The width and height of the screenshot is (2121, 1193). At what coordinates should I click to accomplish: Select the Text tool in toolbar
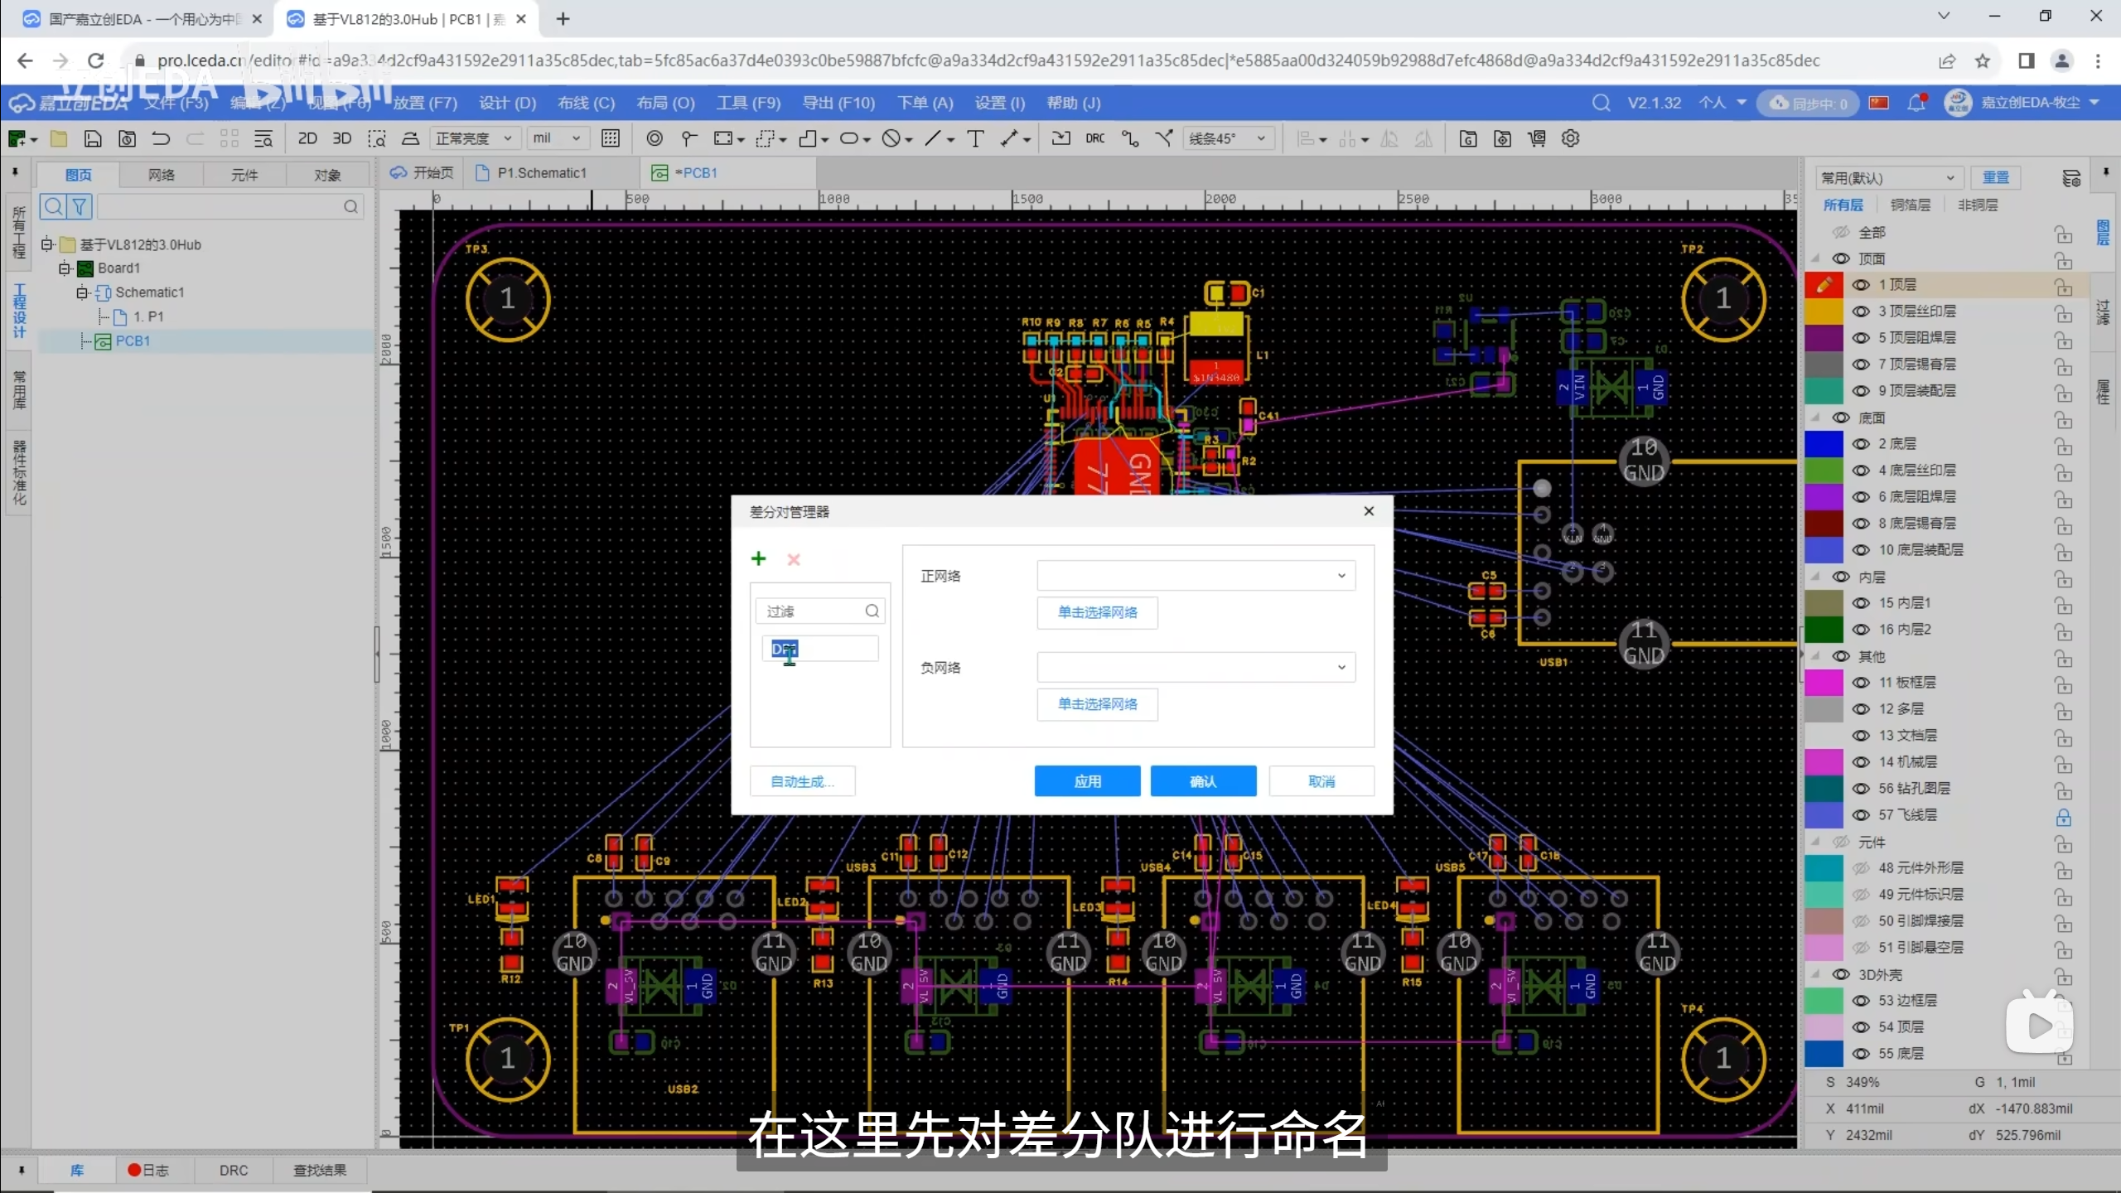(x=976, y=138)
